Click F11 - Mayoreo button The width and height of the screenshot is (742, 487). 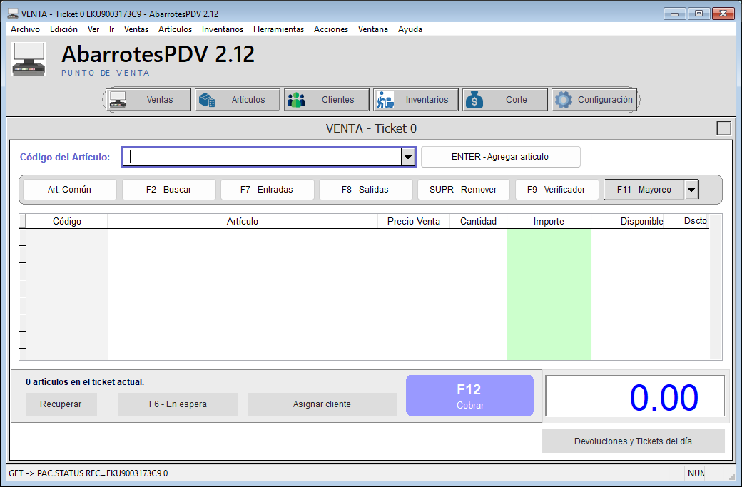[x=644, y=190]
